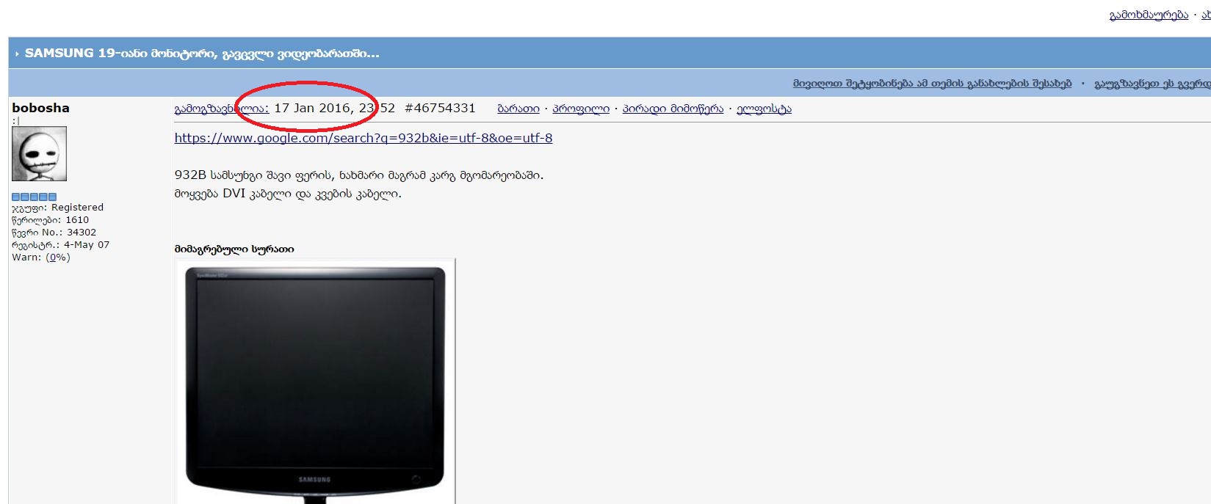1211x504 pixels.
Task: Click the გამოგზავნილია post date link
Action: point(222,109)
